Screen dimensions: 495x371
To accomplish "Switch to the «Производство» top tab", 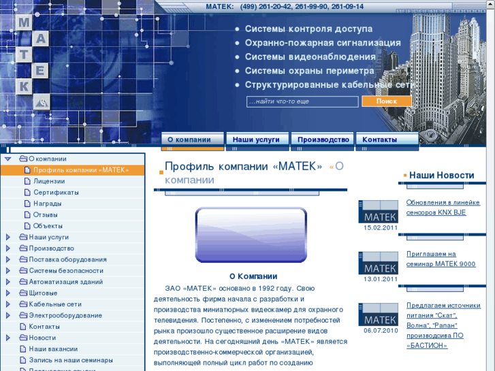I will pos(322,140).
